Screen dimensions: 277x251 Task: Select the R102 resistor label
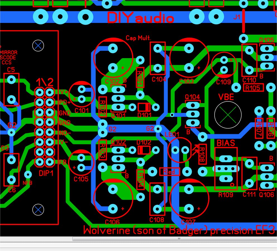tap(103, 107)
